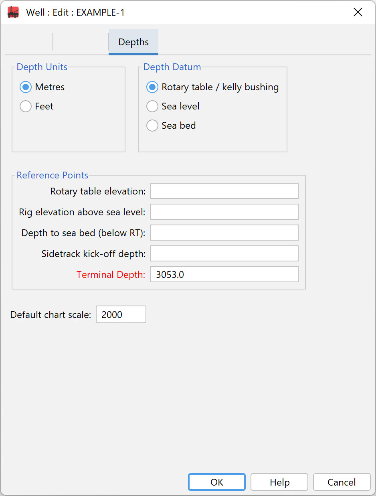The width and height of the screenshot is (376, 496).
Task: Click the red Terminal Depth label
Action: point(111,275)
